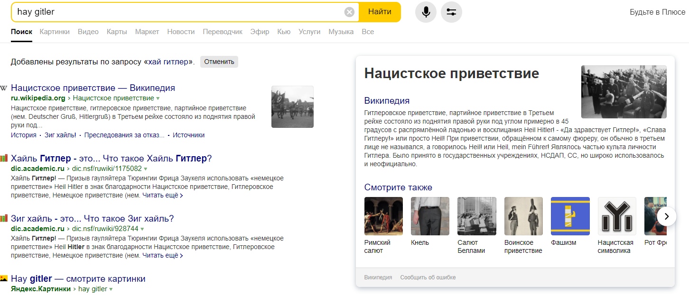Screen dimensions: 689x295
Task: Start voice search with the microphone icon
Action: [x=426, y=12]
